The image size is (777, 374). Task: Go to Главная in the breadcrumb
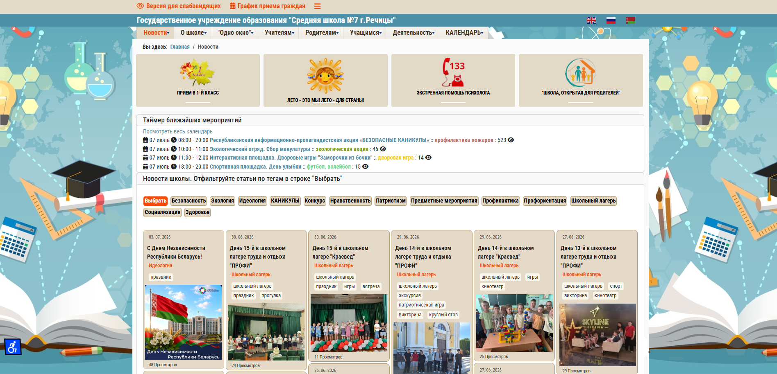coord(180,47)
